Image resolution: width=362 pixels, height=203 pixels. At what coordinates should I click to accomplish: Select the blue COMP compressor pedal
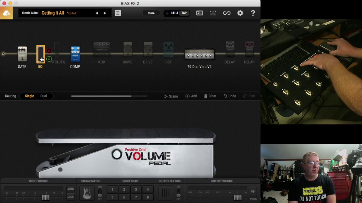point(75,54)
